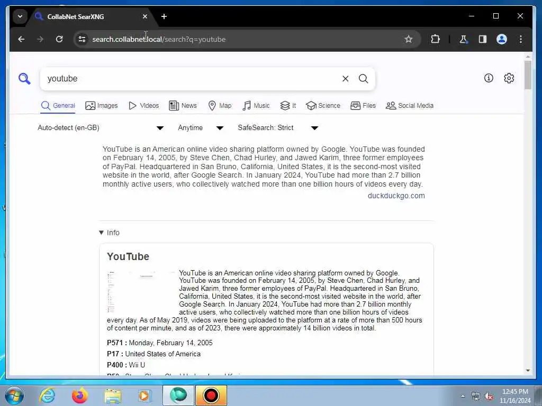Open the Anytime time range dropdown
Image resolution: width=542 pixels, height=406 pixels.
201,128
